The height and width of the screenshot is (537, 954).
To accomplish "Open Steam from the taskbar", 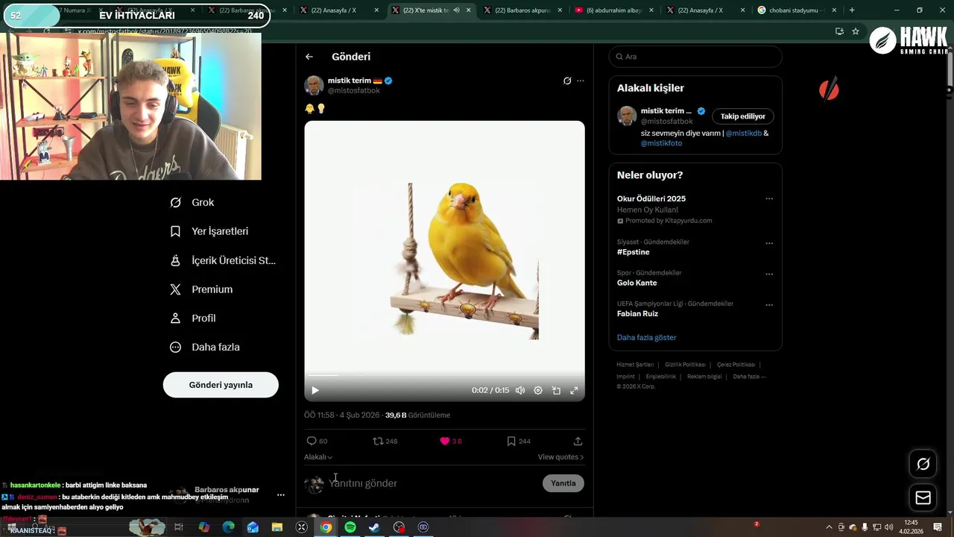I will 374,527.
